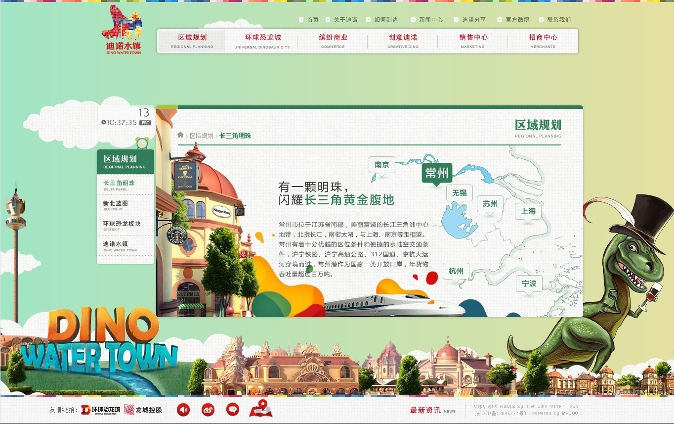Click the 南京 city marker on the map

[x=382, y=165]
